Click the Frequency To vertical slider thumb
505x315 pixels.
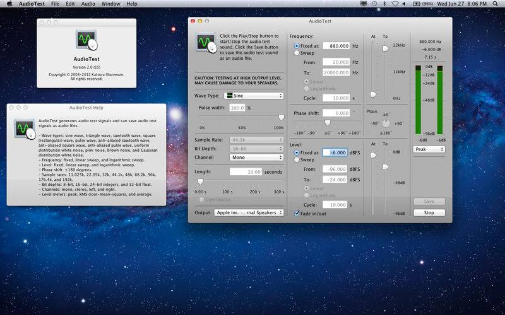point(385,49)
